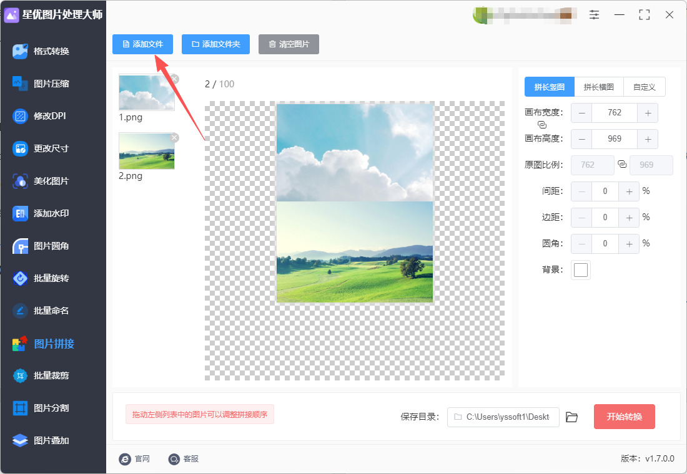Start conversion with 开始转换 button
This screenshot has height=474, width=687.
click(625, 417)
